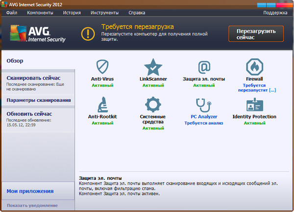294x212 pixels.
Task: Open the Файл menu
Action: pos(12,12)
